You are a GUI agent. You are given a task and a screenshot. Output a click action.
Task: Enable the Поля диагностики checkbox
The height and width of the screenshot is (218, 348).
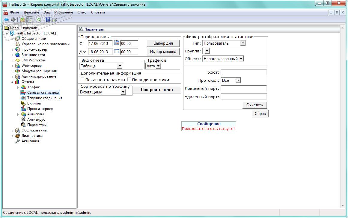click(129, 79)
